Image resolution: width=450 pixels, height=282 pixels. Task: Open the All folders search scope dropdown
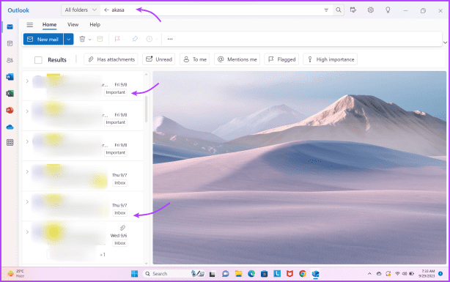pos(81,10)
